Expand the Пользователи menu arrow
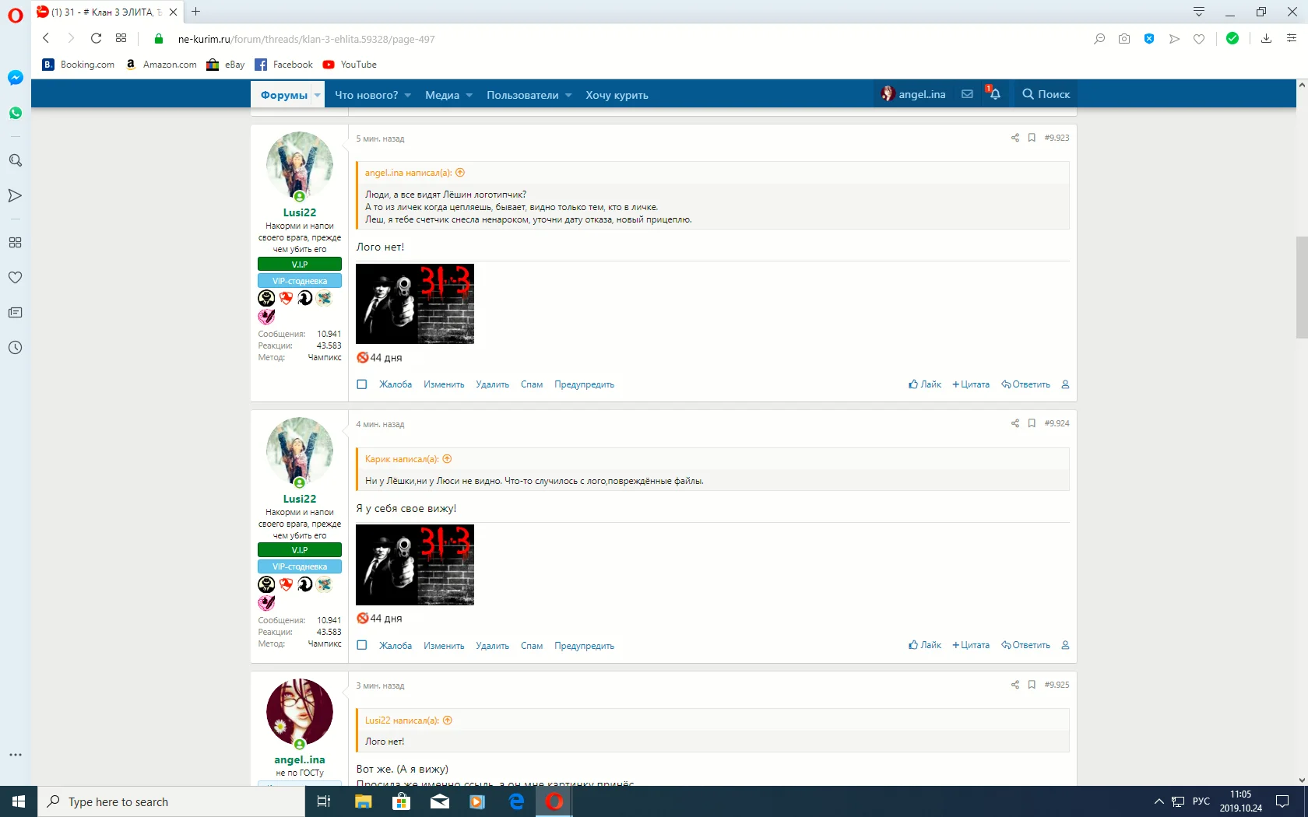 point(568,95)
